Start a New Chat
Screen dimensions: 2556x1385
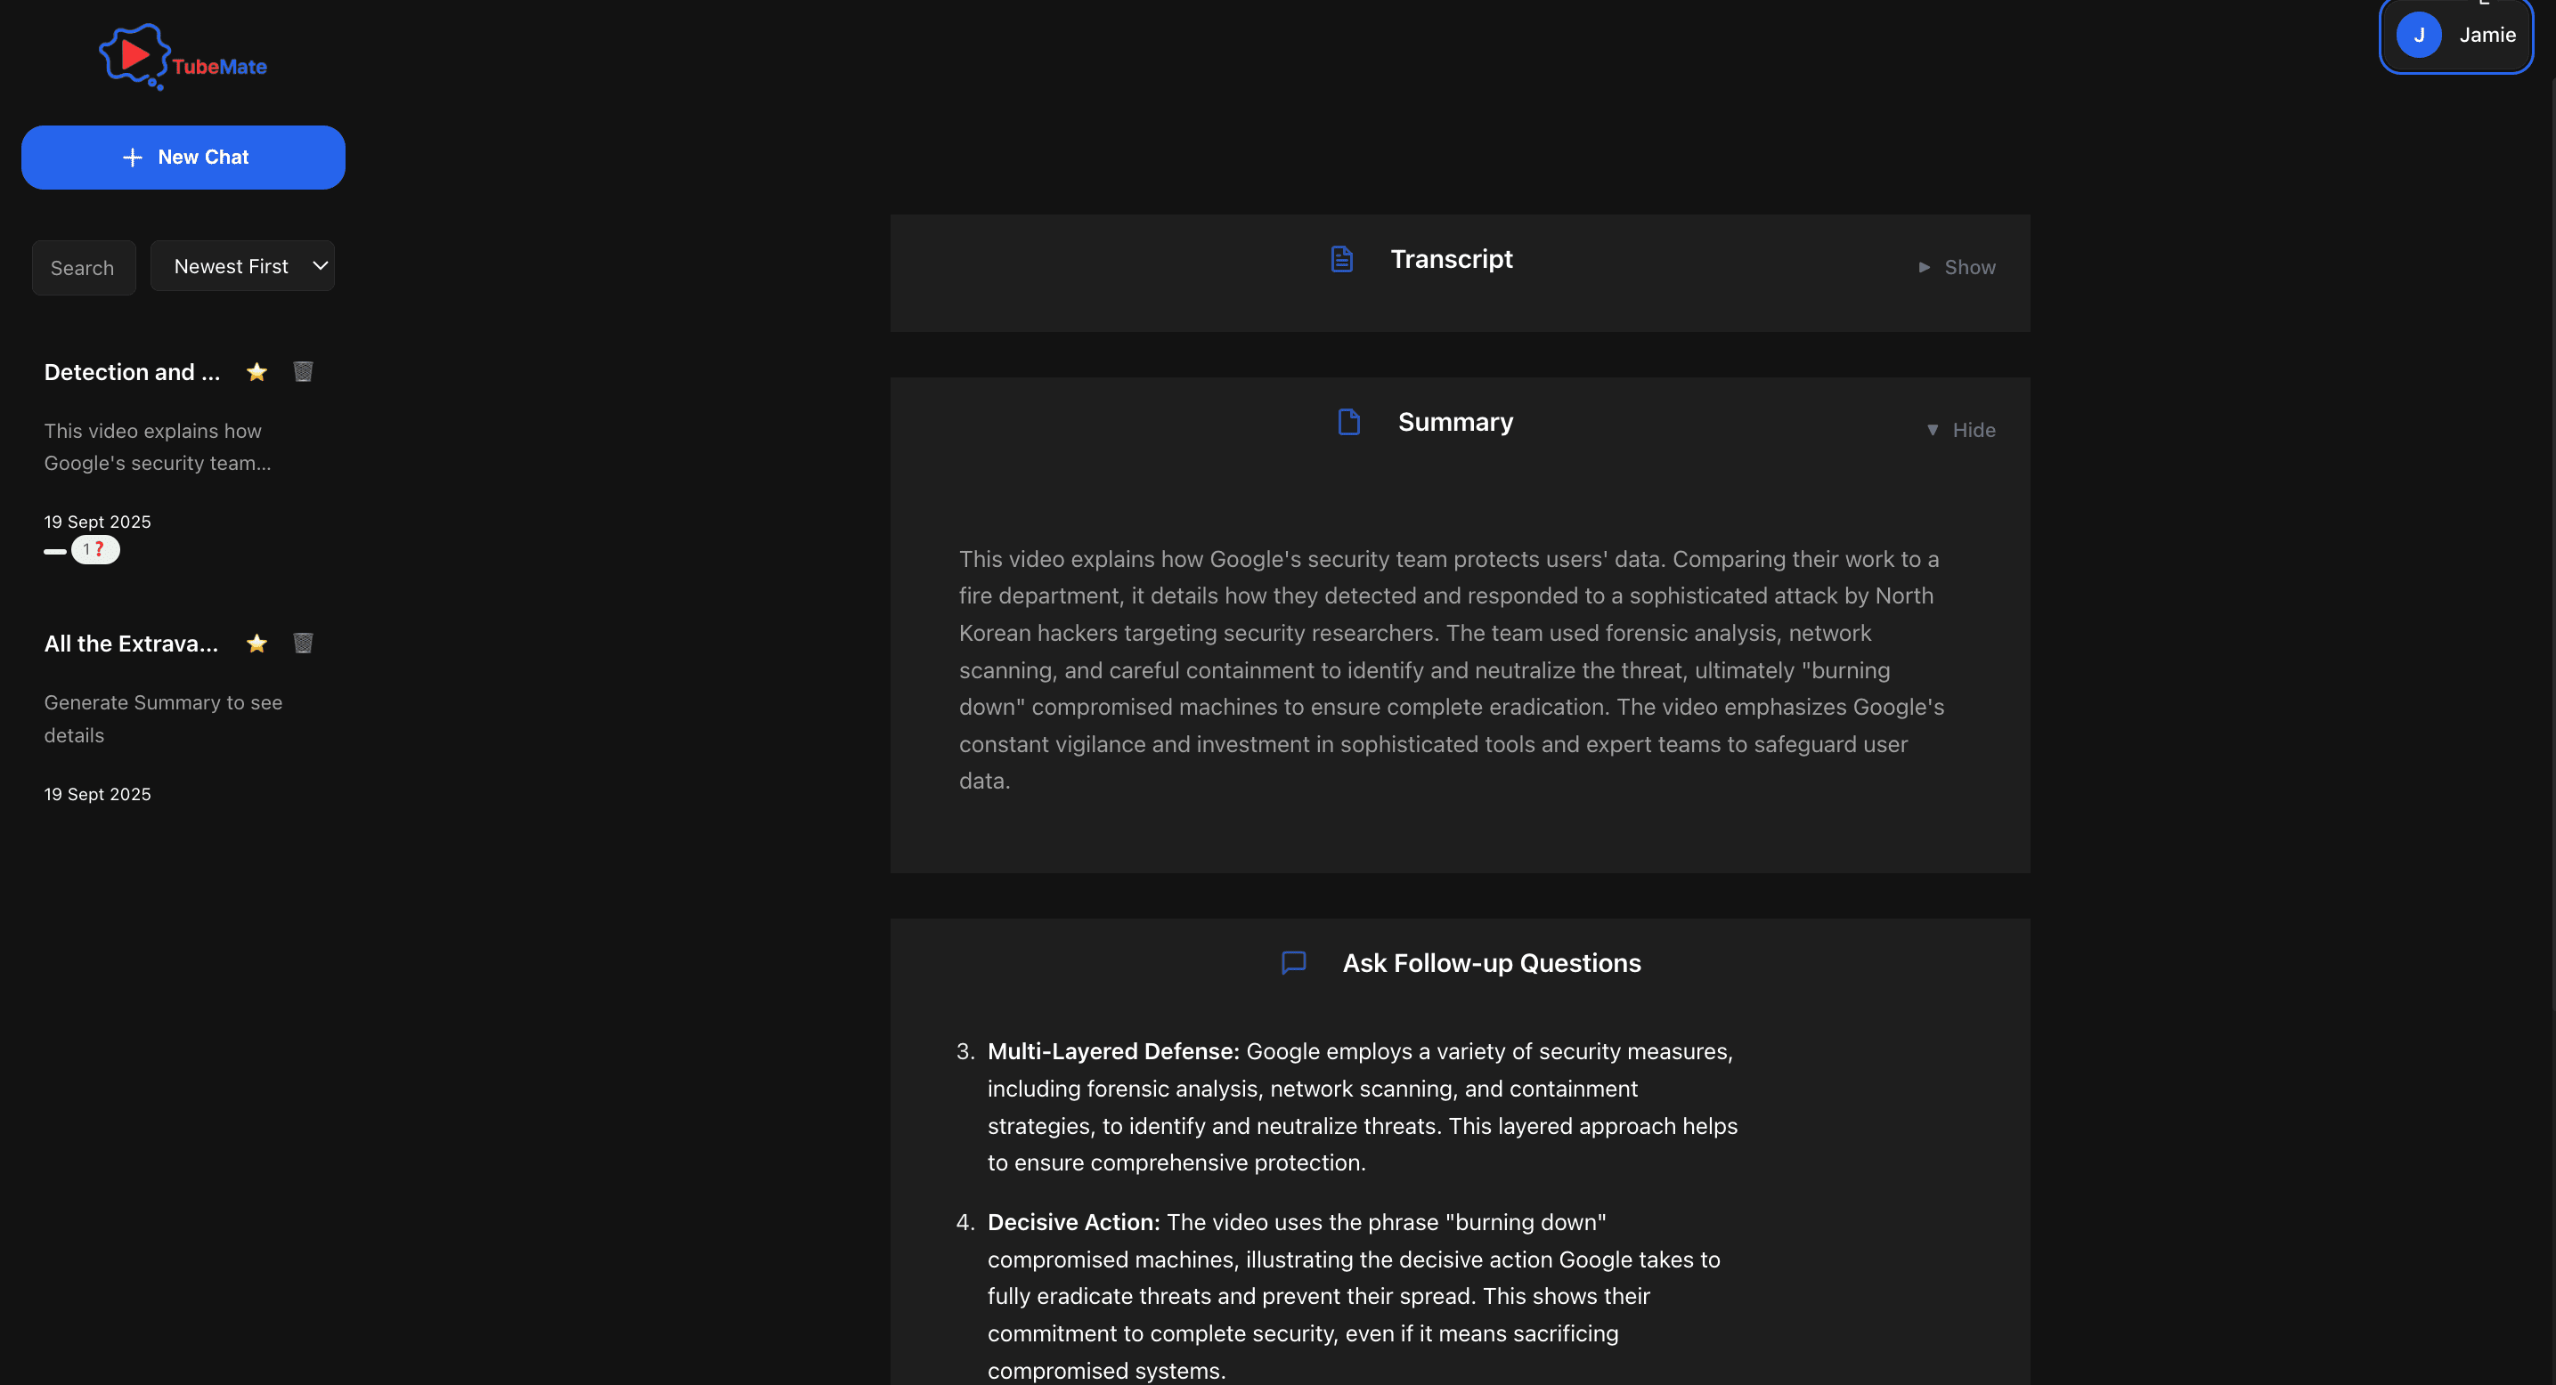coord(183,157)
